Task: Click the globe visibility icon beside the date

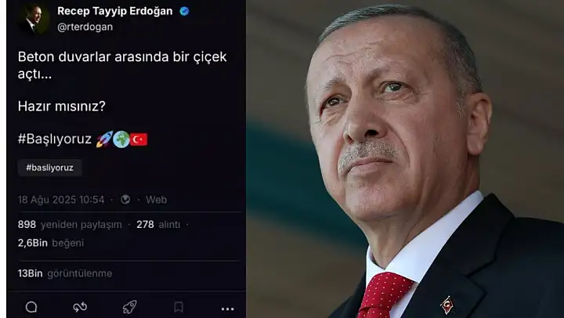Action: click(x=125, y=199)
